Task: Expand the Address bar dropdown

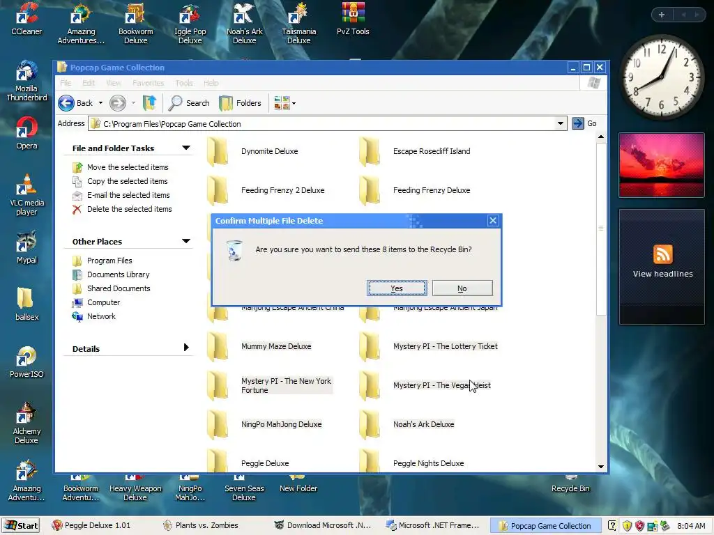Action: tap(560, 123)
